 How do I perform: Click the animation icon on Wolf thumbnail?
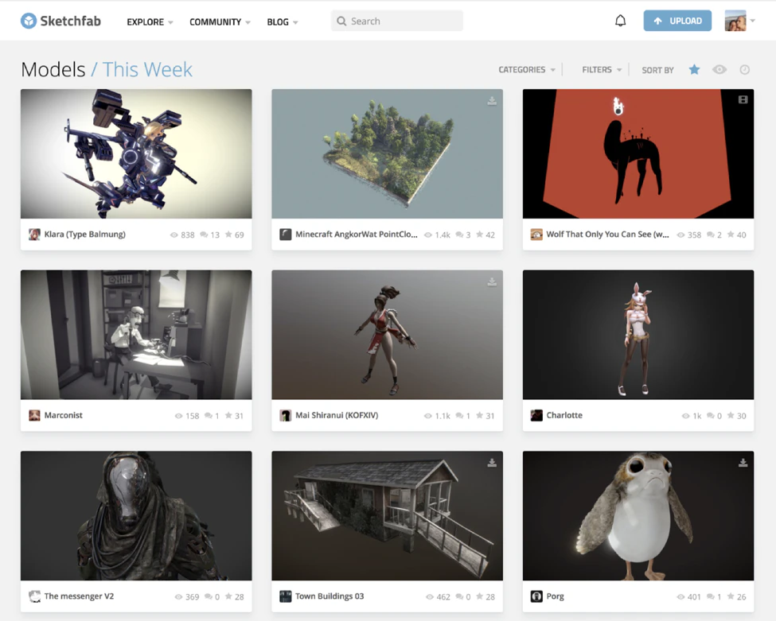743,100
